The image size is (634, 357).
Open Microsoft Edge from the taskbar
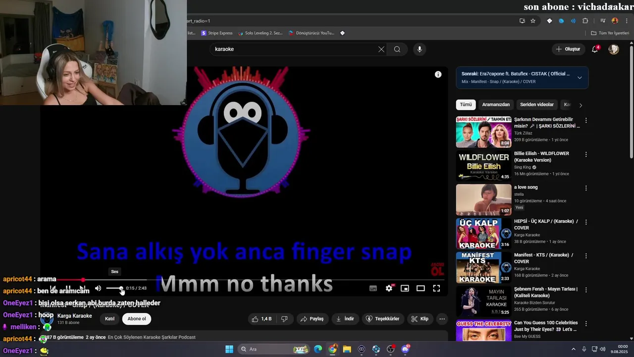tap(318, 349)
